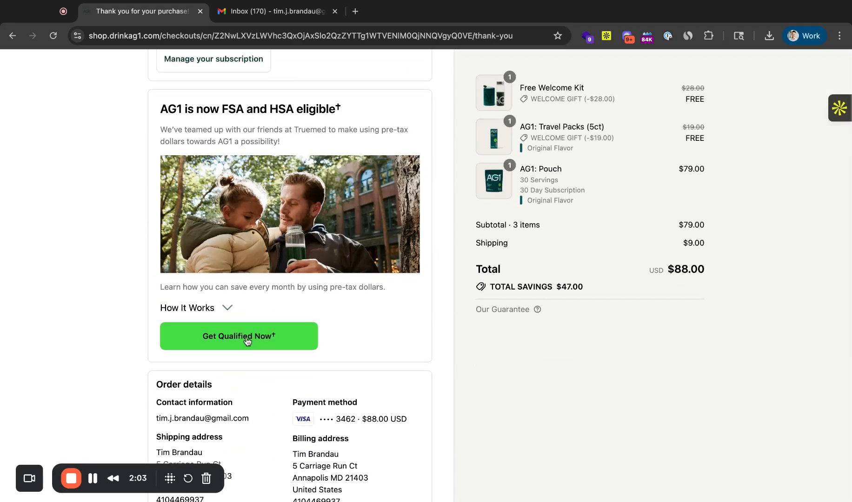
Task: Expand the How It Works section
Action: point(196,308)
